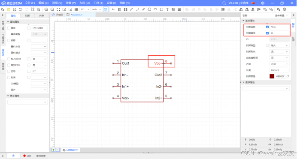Select the table insert tool
This screenshot has height=159, width=297.
179,9
